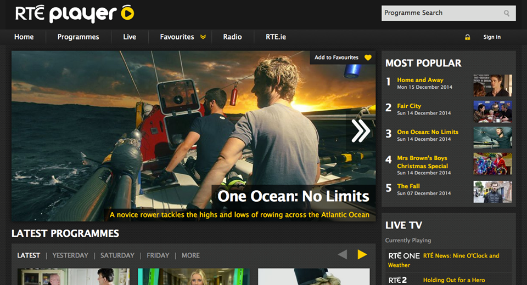This screenshot has height=285, width=527.
Task: Open the Radio navigation item
Action: (232, 37)
